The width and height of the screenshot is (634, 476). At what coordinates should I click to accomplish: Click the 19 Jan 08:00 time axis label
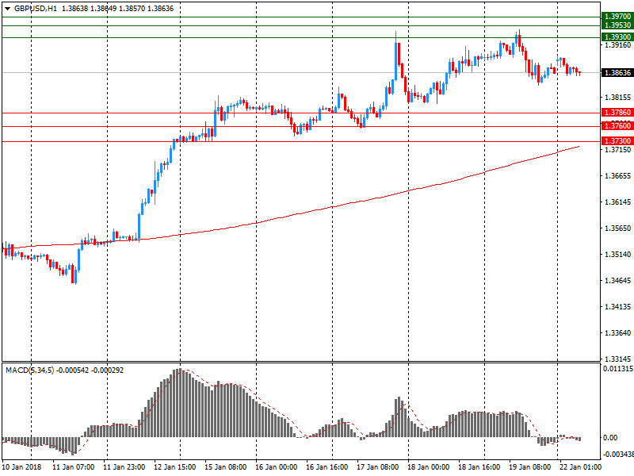[529, 467]
